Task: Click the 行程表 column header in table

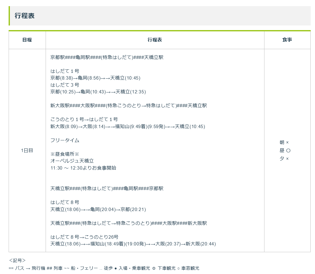Action: tap(155, 40)
